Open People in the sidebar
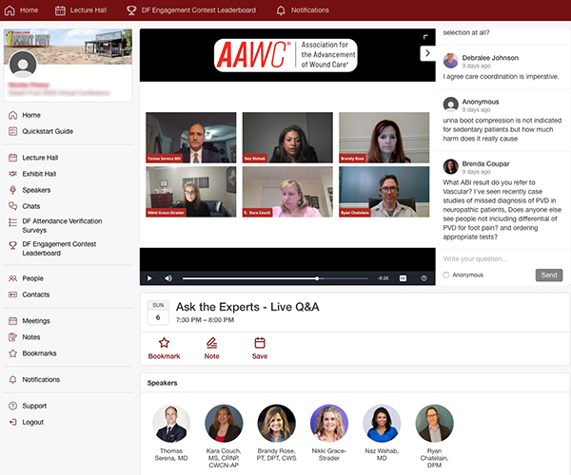Viewport: 571px width, 475px height. 32,278
